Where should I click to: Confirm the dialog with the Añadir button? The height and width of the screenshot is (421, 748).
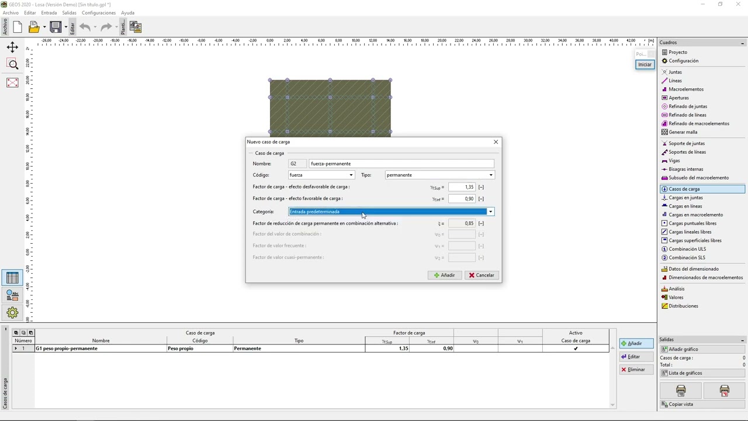click(445, 275)
